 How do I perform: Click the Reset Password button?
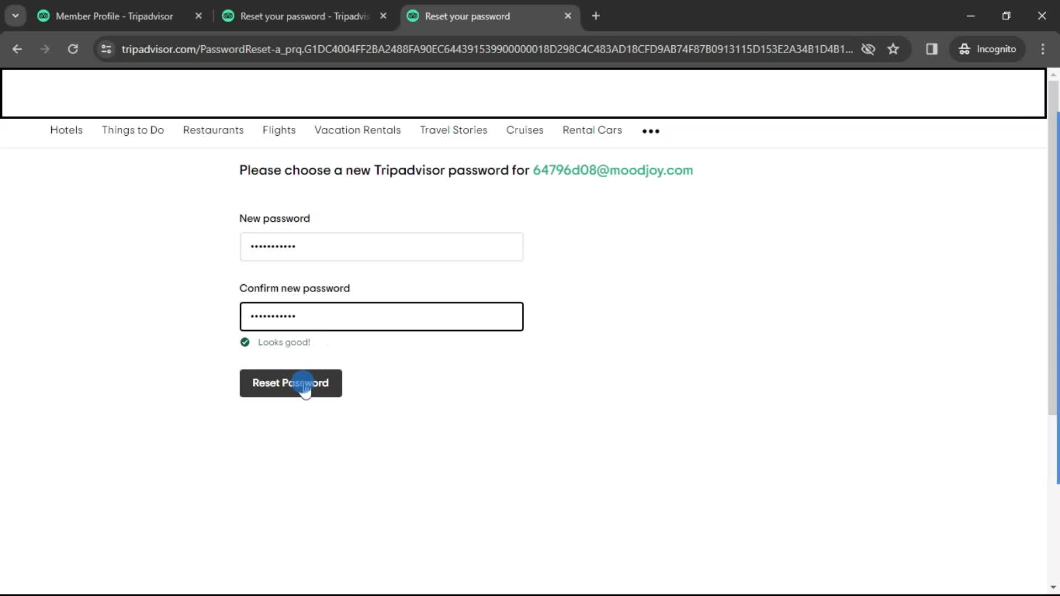click(x=290, y=383)
